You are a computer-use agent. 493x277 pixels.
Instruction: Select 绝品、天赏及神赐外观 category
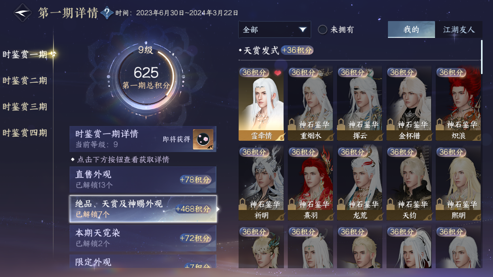143,209
